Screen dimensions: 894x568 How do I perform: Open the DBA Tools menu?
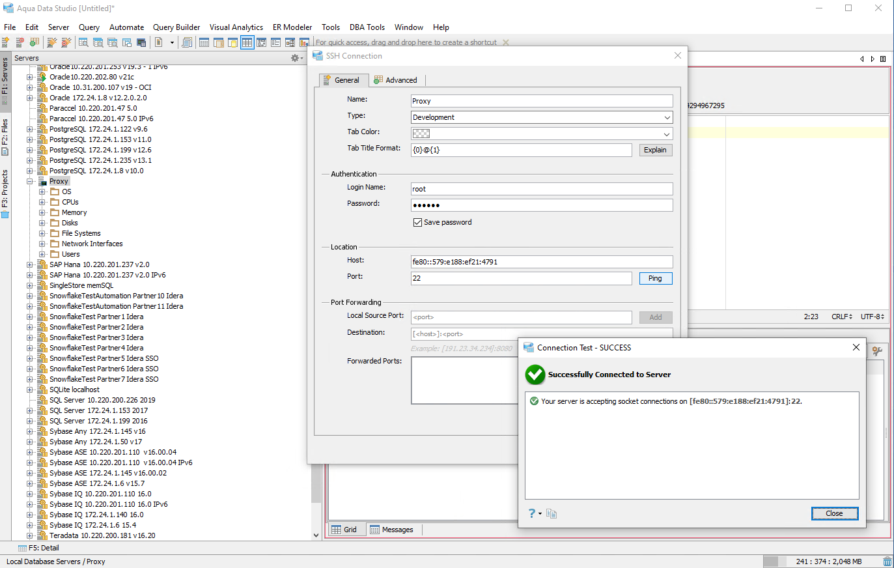tap(367, 27)
